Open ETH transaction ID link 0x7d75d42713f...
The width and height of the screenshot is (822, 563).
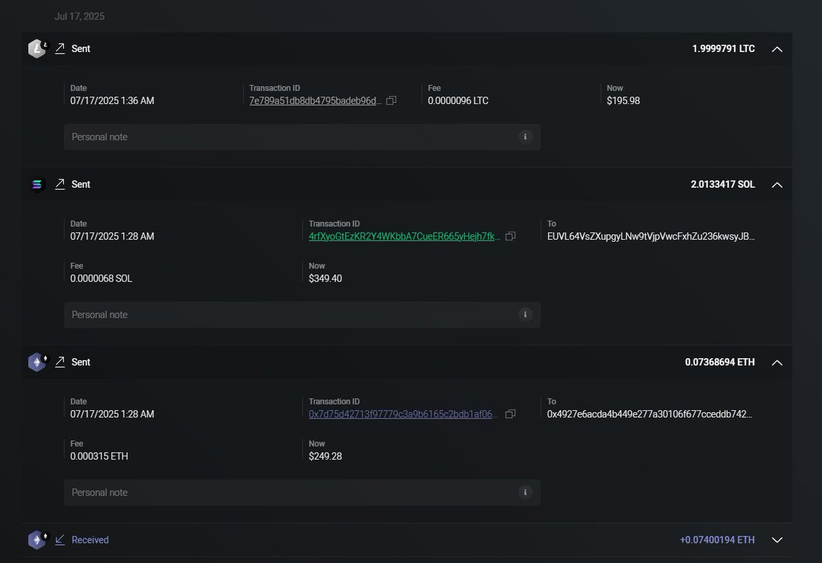click(x=404, y=414)
